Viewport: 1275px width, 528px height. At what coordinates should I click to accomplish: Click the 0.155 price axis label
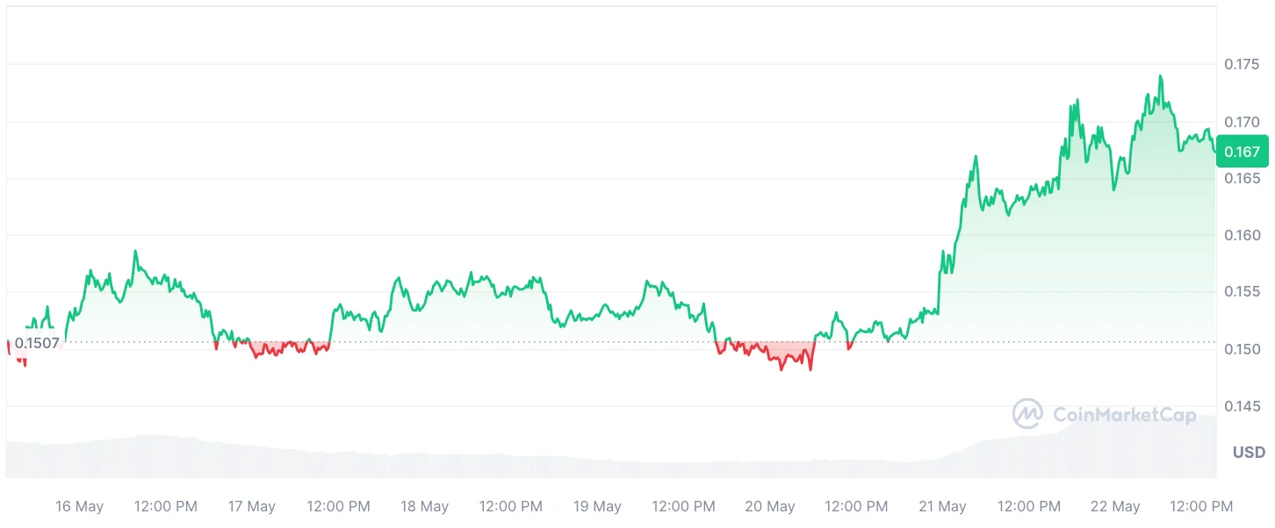coord(1242,291)
